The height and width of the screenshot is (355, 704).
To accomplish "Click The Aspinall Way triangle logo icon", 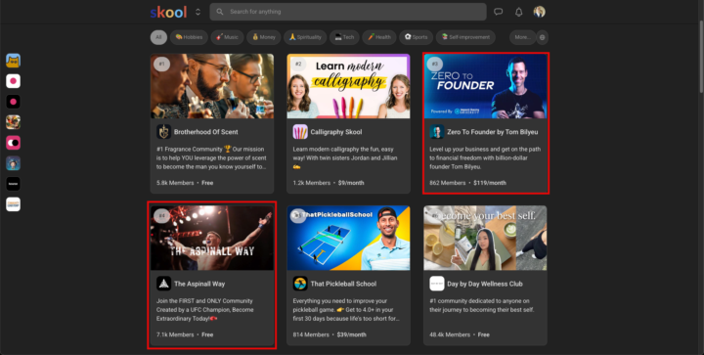I will pos(163,284).
